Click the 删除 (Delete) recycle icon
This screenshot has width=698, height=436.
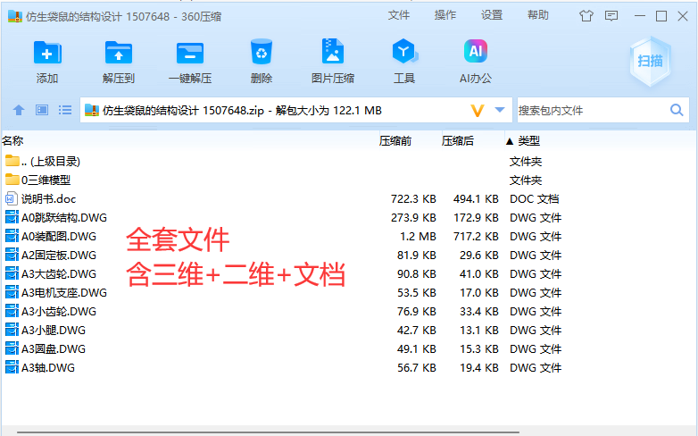point(262,52)
